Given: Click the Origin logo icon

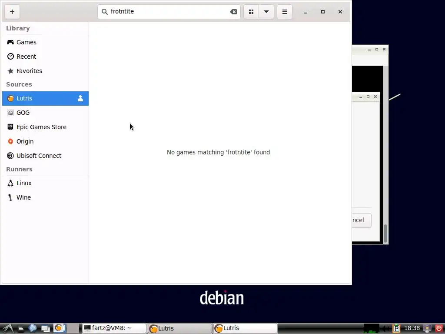Looking at the screenshot, I should pyautogui.click(x=10, y=141).
